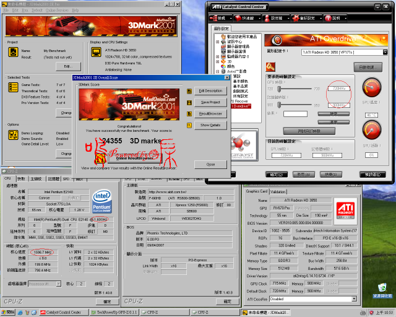Collapse the Avivo tree node

[217, 72]
